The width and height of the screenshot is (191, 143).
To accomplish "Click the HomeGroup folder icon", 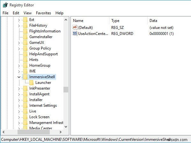I will [25, 65].
